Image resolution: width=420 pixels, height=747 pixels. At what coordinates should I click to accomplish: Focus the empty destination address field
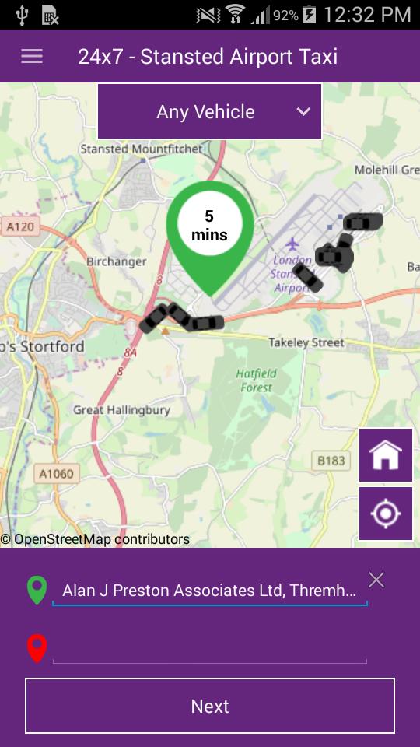coord(209,648)
